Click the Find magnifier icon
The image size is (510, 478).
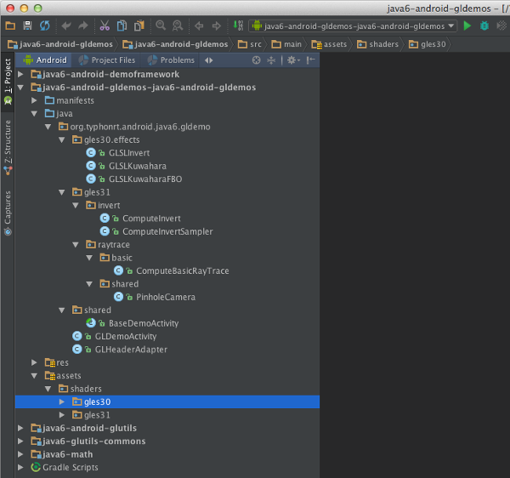(161, 26)
